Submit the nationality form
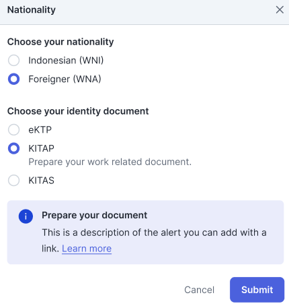This screenshot has width=289, height=308. point(257,290)
